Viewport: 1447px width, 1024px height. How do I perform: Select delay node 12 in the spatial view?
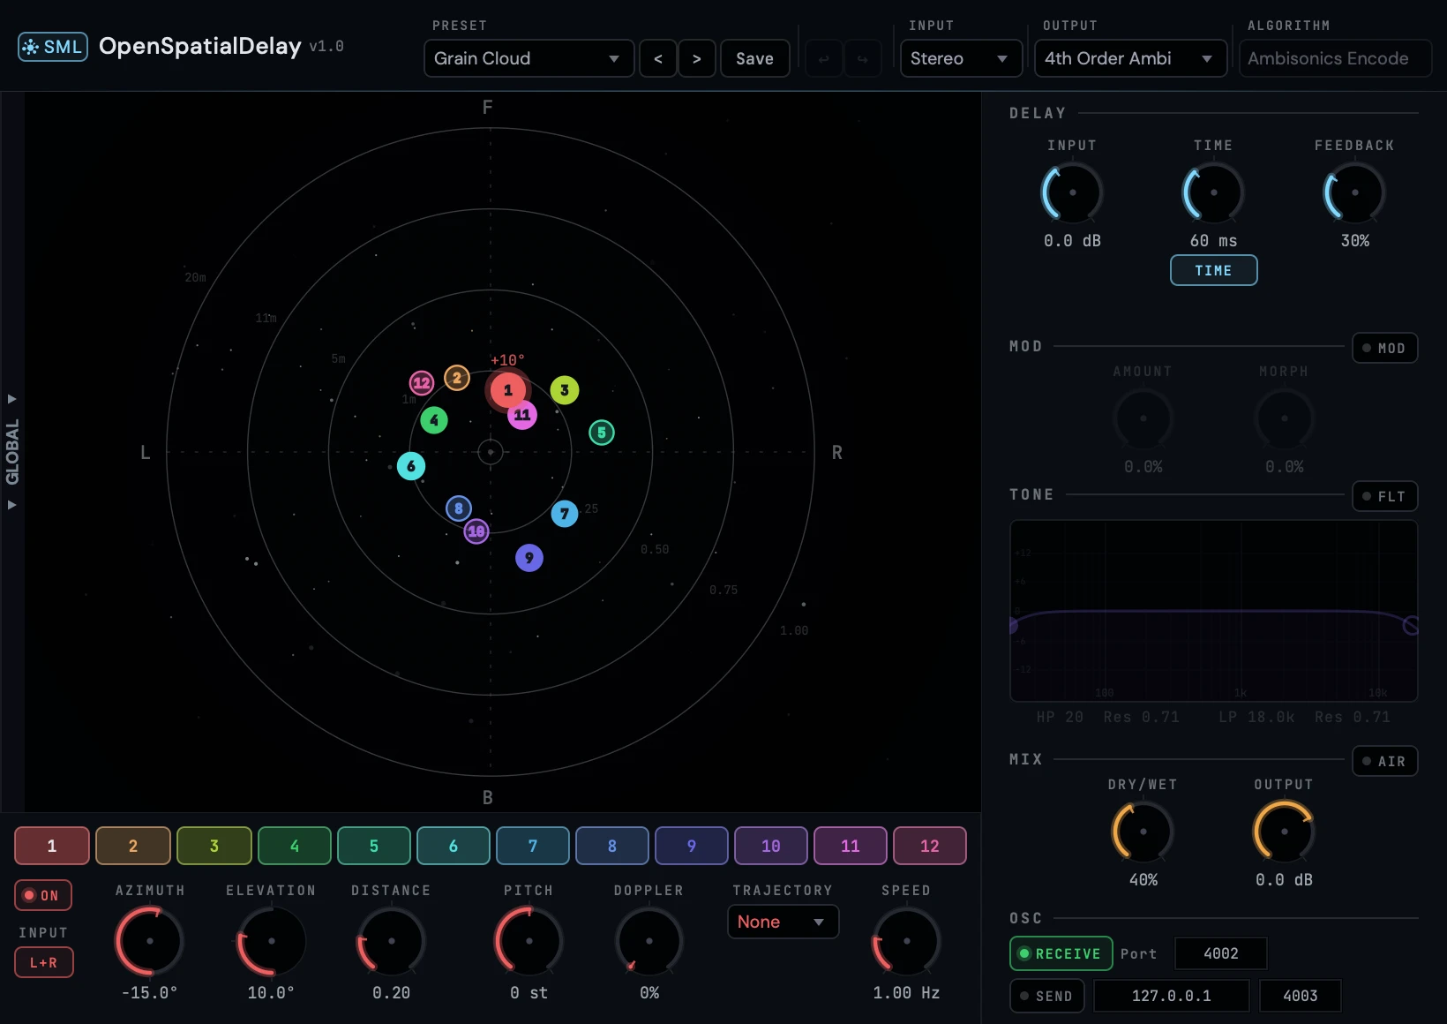click(422, 383)
